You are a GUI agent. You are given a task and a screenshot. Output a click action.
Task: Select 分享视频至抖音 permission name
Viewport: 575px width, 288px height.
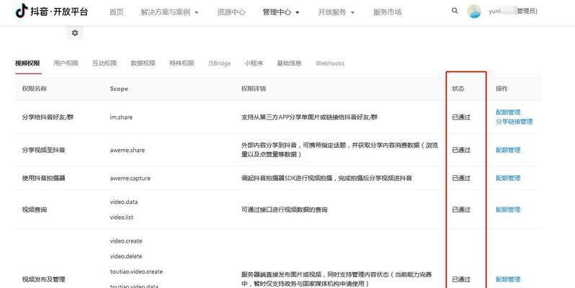pos(44,150)
